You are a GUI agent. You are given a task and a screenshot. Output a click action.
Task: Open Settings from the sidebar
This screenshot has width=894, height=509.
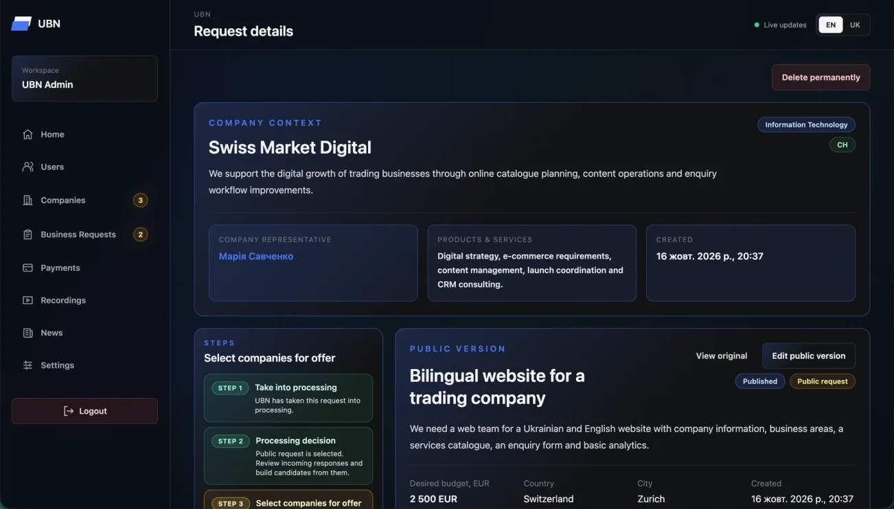pyautogui.click(x=84, y=366)
